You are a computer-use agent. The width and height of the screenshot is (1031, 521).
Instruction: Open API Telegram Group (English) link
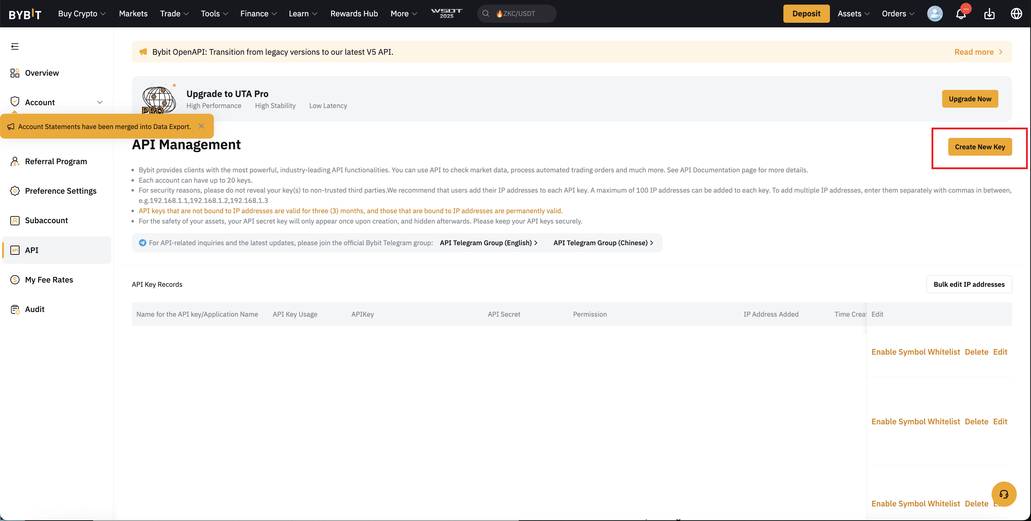tap(488, 243)
